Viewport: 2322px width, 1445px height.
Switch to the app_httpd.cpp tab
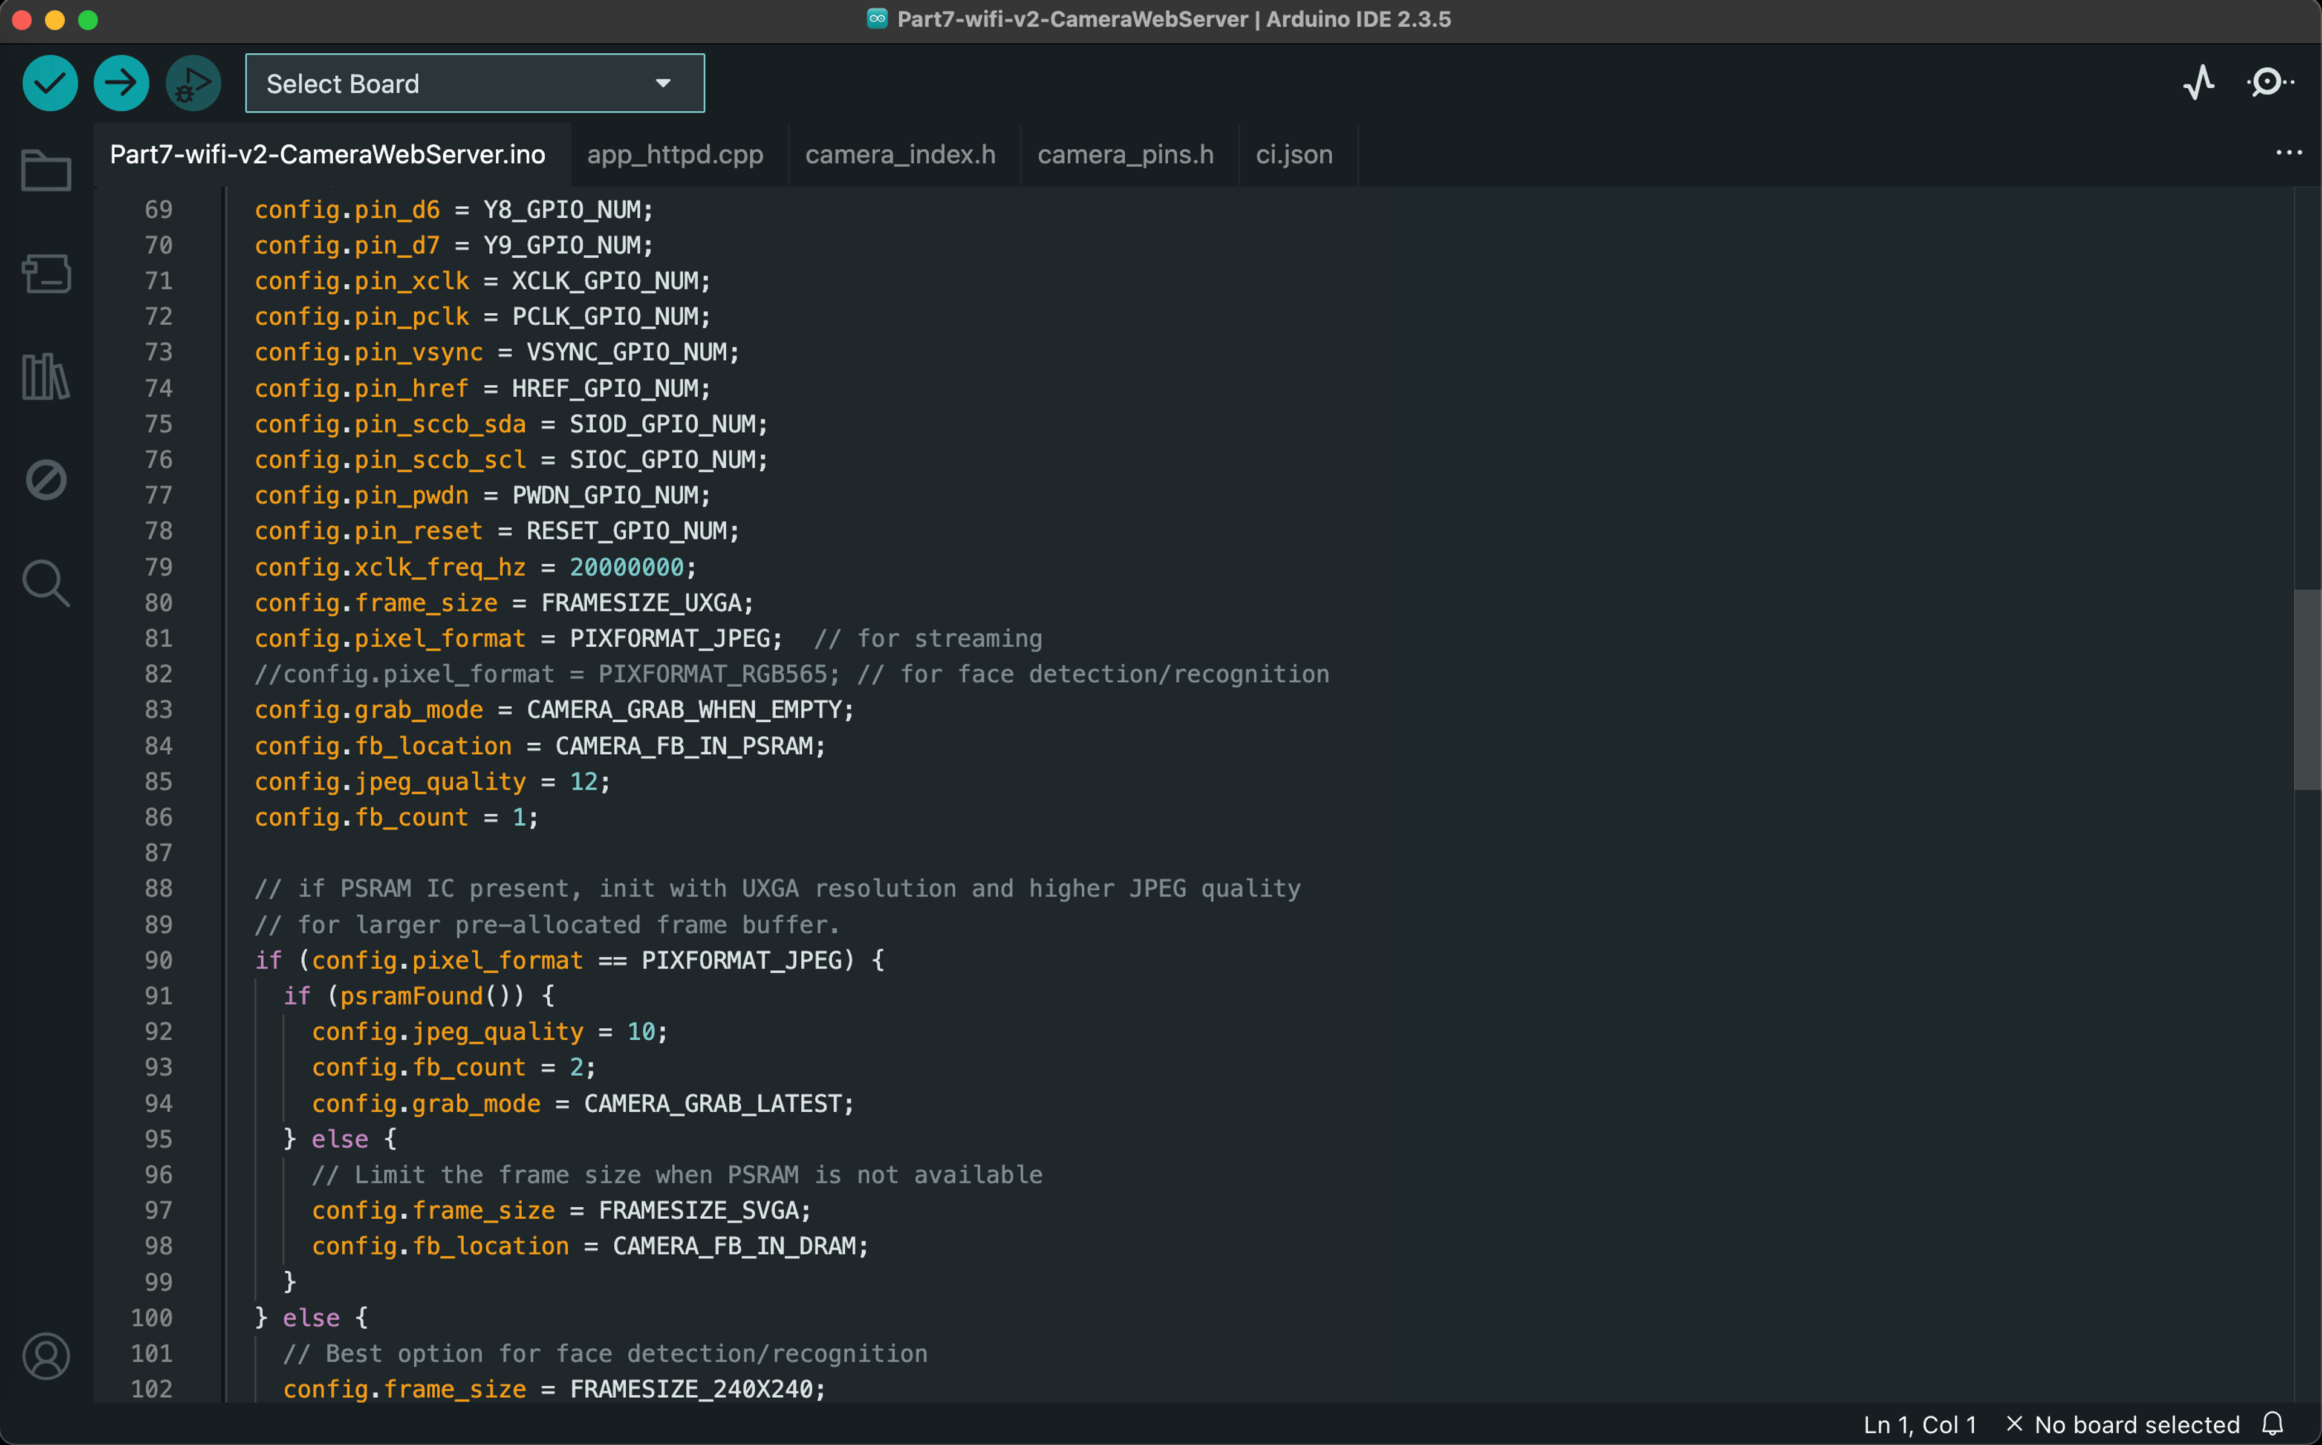[675, 154]
